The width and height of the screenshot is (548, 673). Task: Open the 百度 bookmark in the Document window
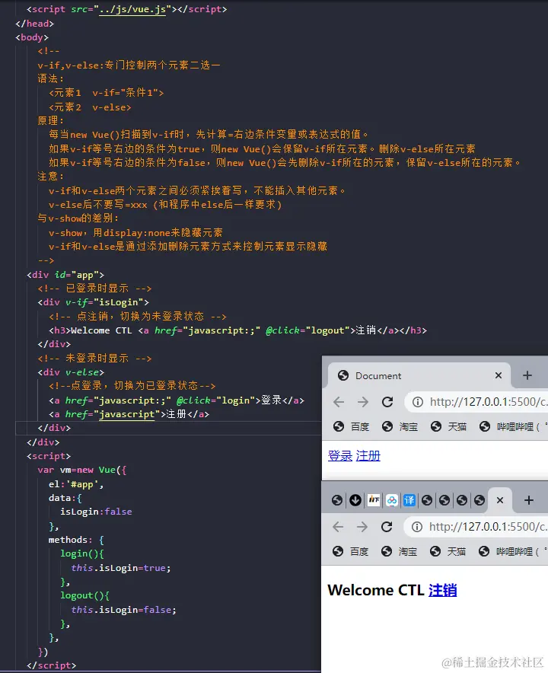pyautogui.click(x=352, y=426)
